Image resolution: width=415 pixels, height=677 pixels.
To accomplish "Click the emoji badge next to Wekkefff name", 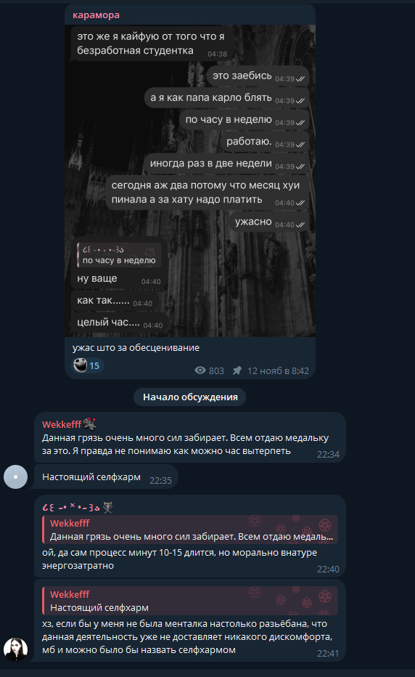I will [x=90, y=424].
